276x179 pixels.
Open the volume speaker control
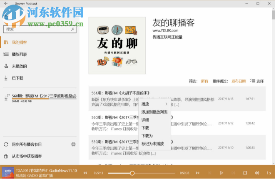[x=257, y=173]
